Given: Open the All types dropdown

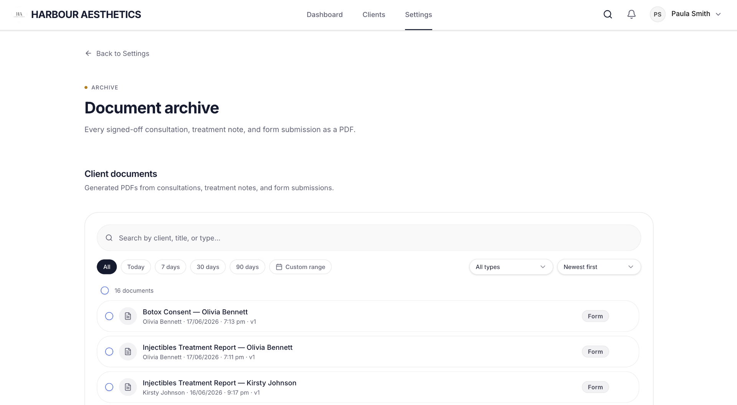Looking at the screenshot, I should 511,267.
